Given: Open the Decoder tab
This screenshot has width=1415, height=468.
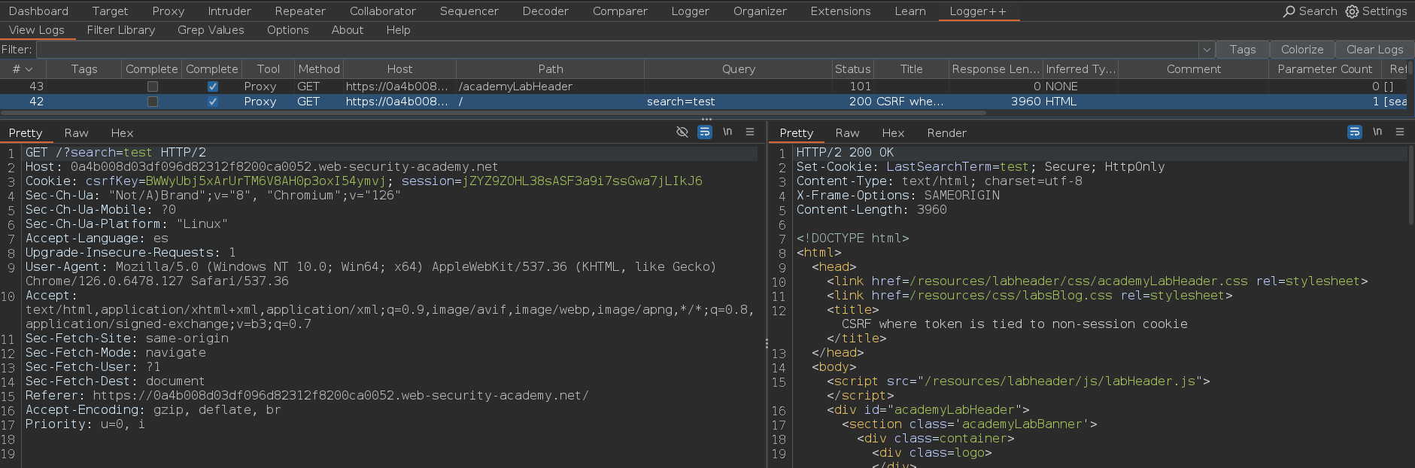Looking at the screenshot, I should (x=545, y=11).
